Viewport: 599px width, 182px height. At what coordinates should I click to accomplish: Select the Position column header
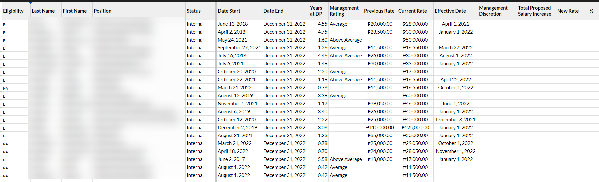(x=102, y=11)
